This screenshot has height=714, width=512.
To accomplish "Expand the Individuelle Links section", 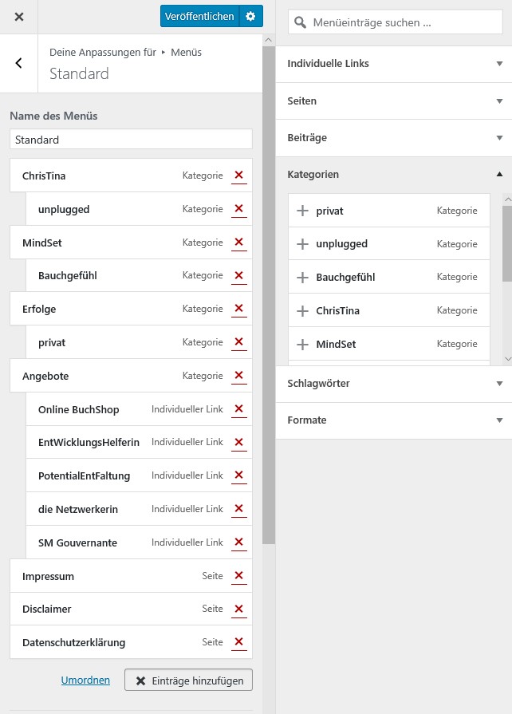I will click(x=394, y=64).
